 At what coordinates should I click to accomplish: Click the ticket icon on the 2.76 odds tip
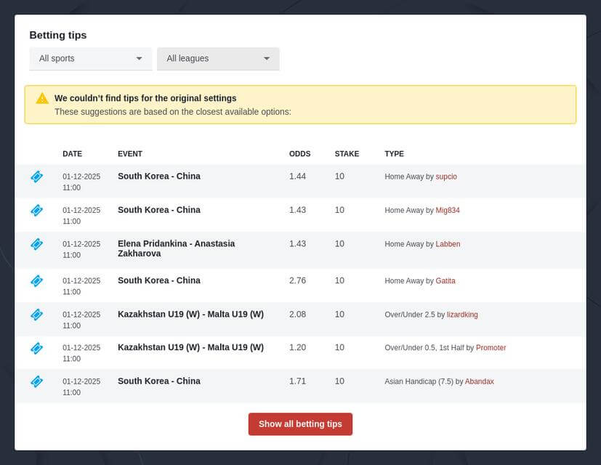coord(36,280)
